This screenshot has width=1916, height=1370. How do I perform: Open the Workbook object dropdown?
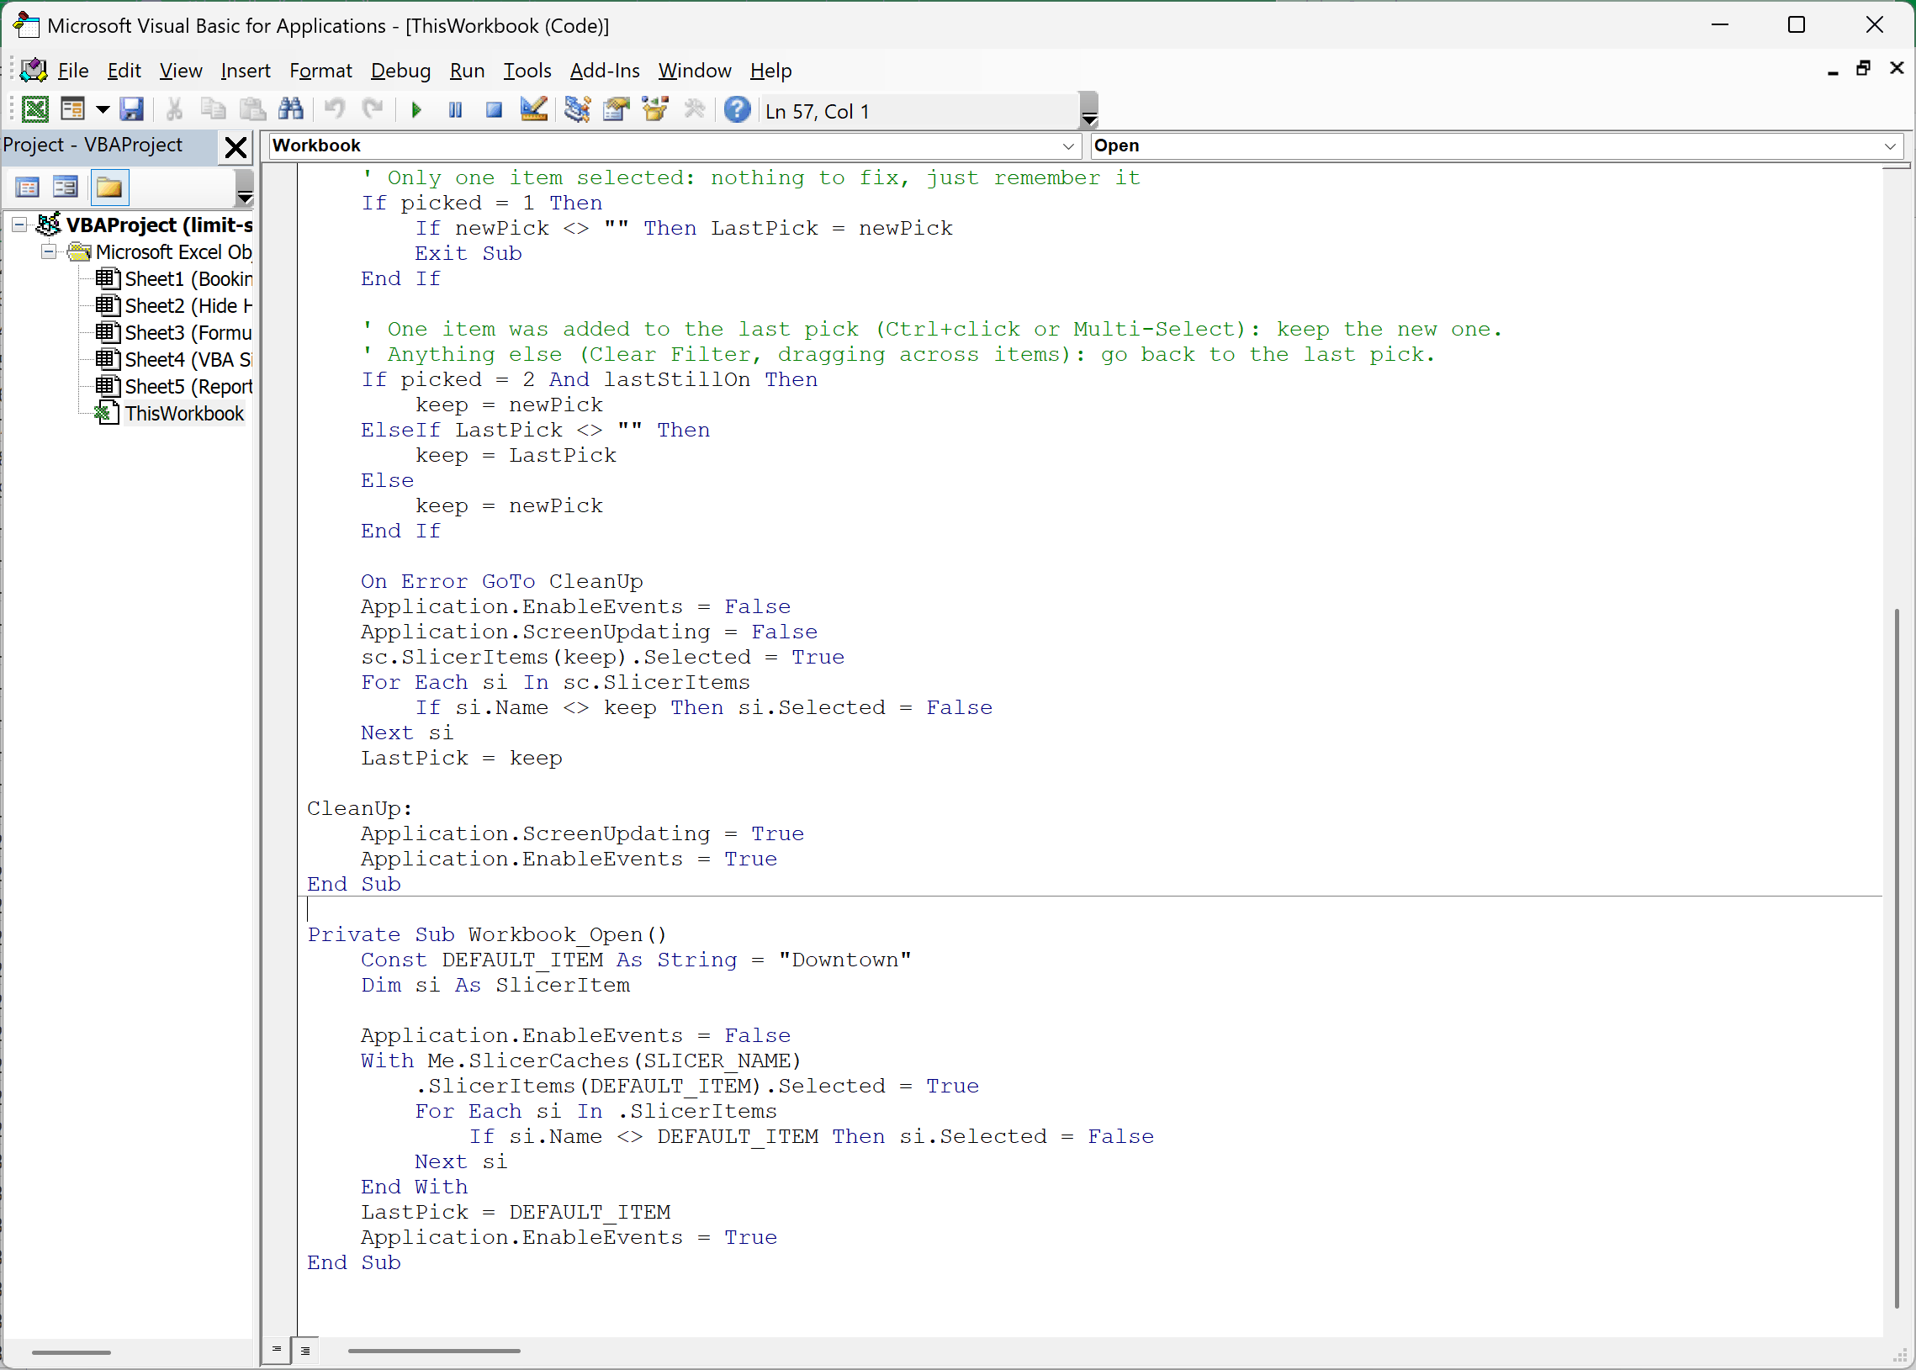tap(675, 146)
